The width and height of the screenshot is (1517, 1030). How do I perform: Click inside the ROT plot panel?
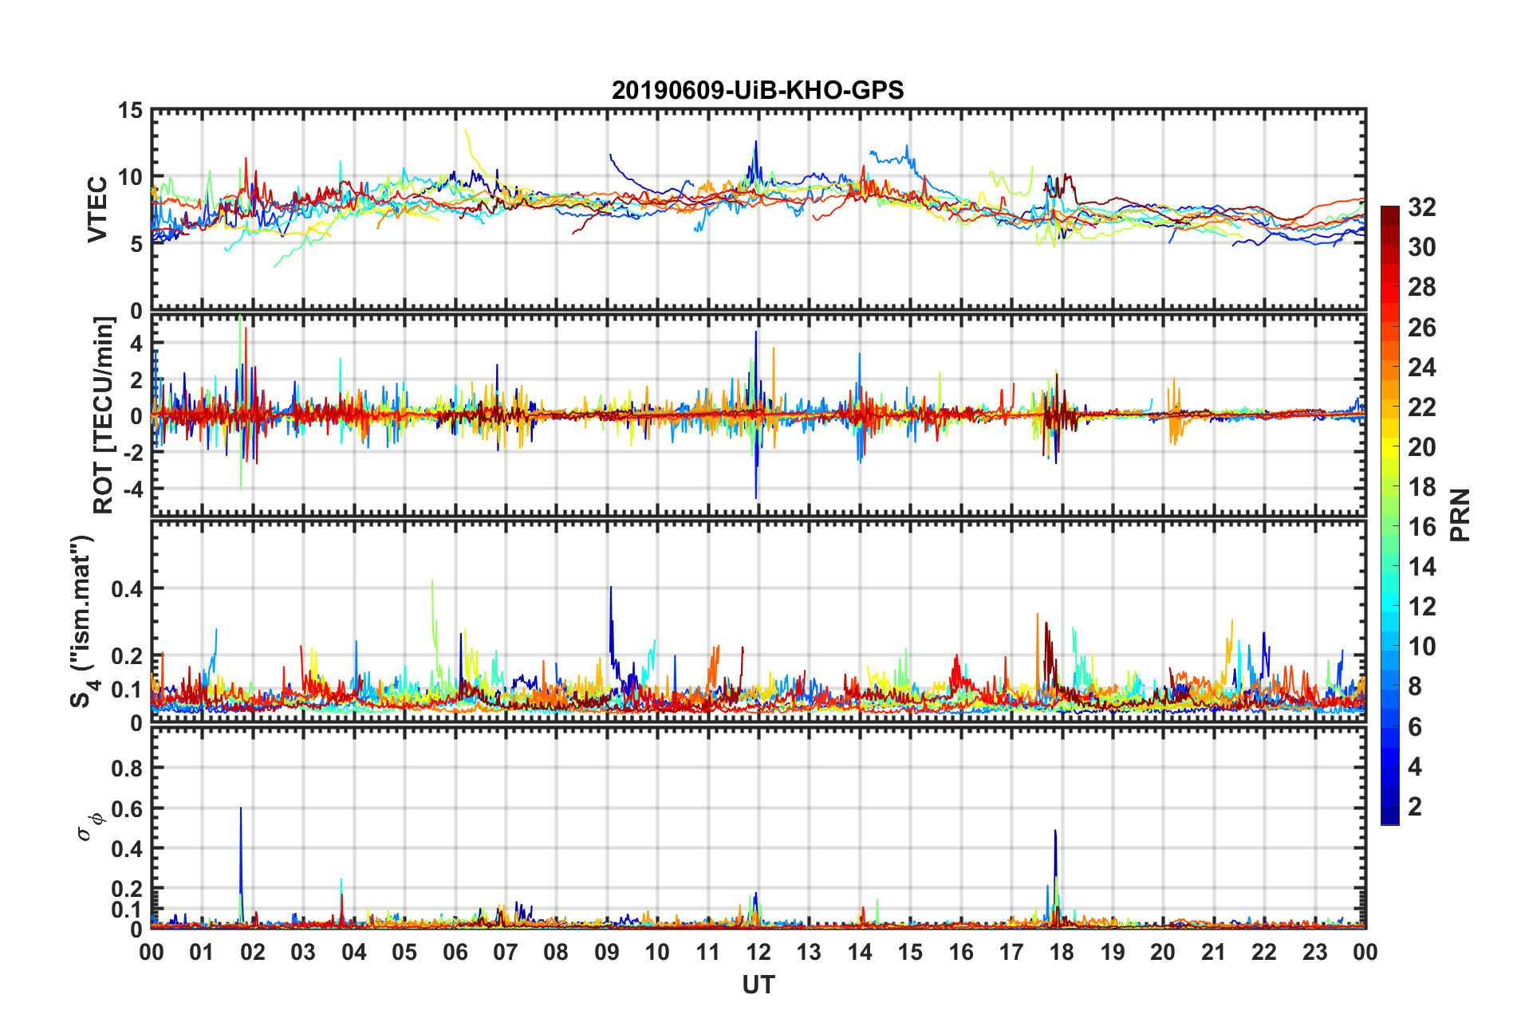(758, 415)
